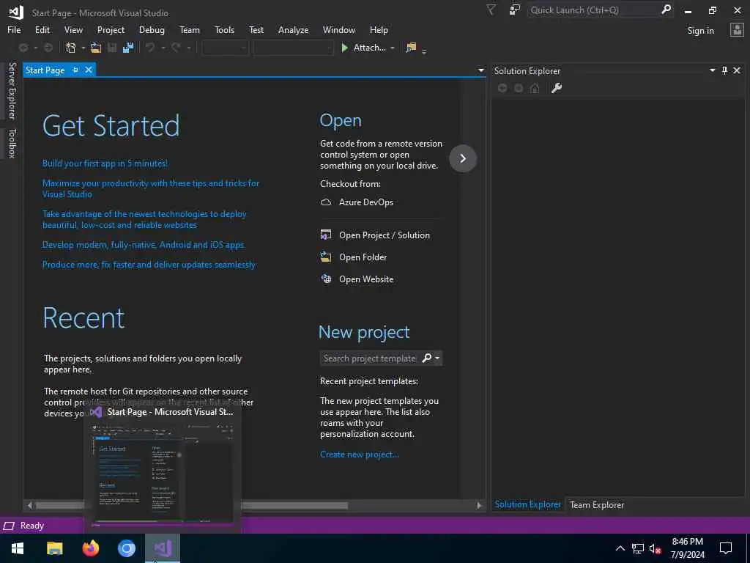Click the Send Feedback icon
Screen dimensions: 750x563
coord(515,10)
